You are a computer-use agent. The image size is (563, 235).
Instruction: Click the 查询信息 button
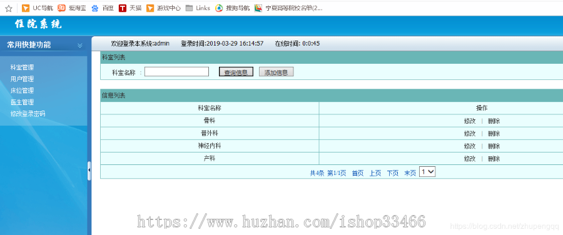236,72
